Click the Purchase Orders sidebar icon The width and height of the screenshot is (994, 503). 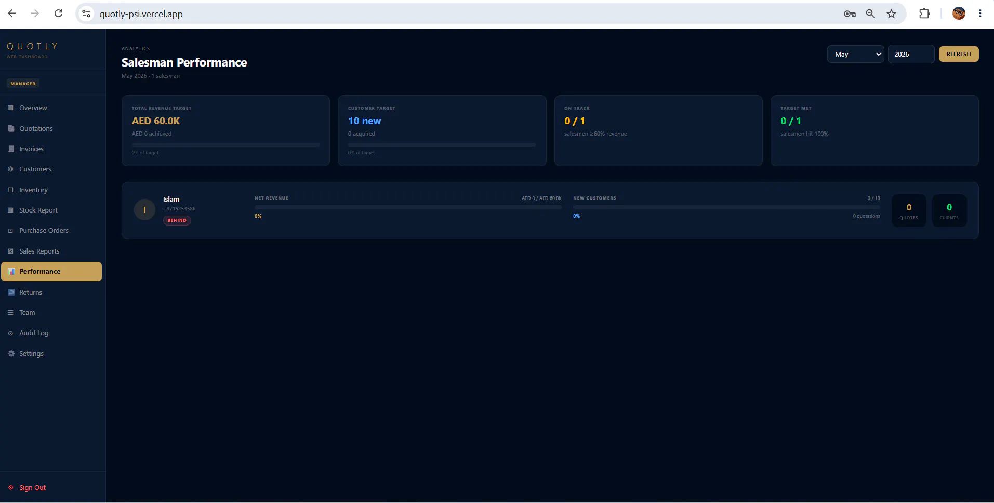tap(10, 231)
